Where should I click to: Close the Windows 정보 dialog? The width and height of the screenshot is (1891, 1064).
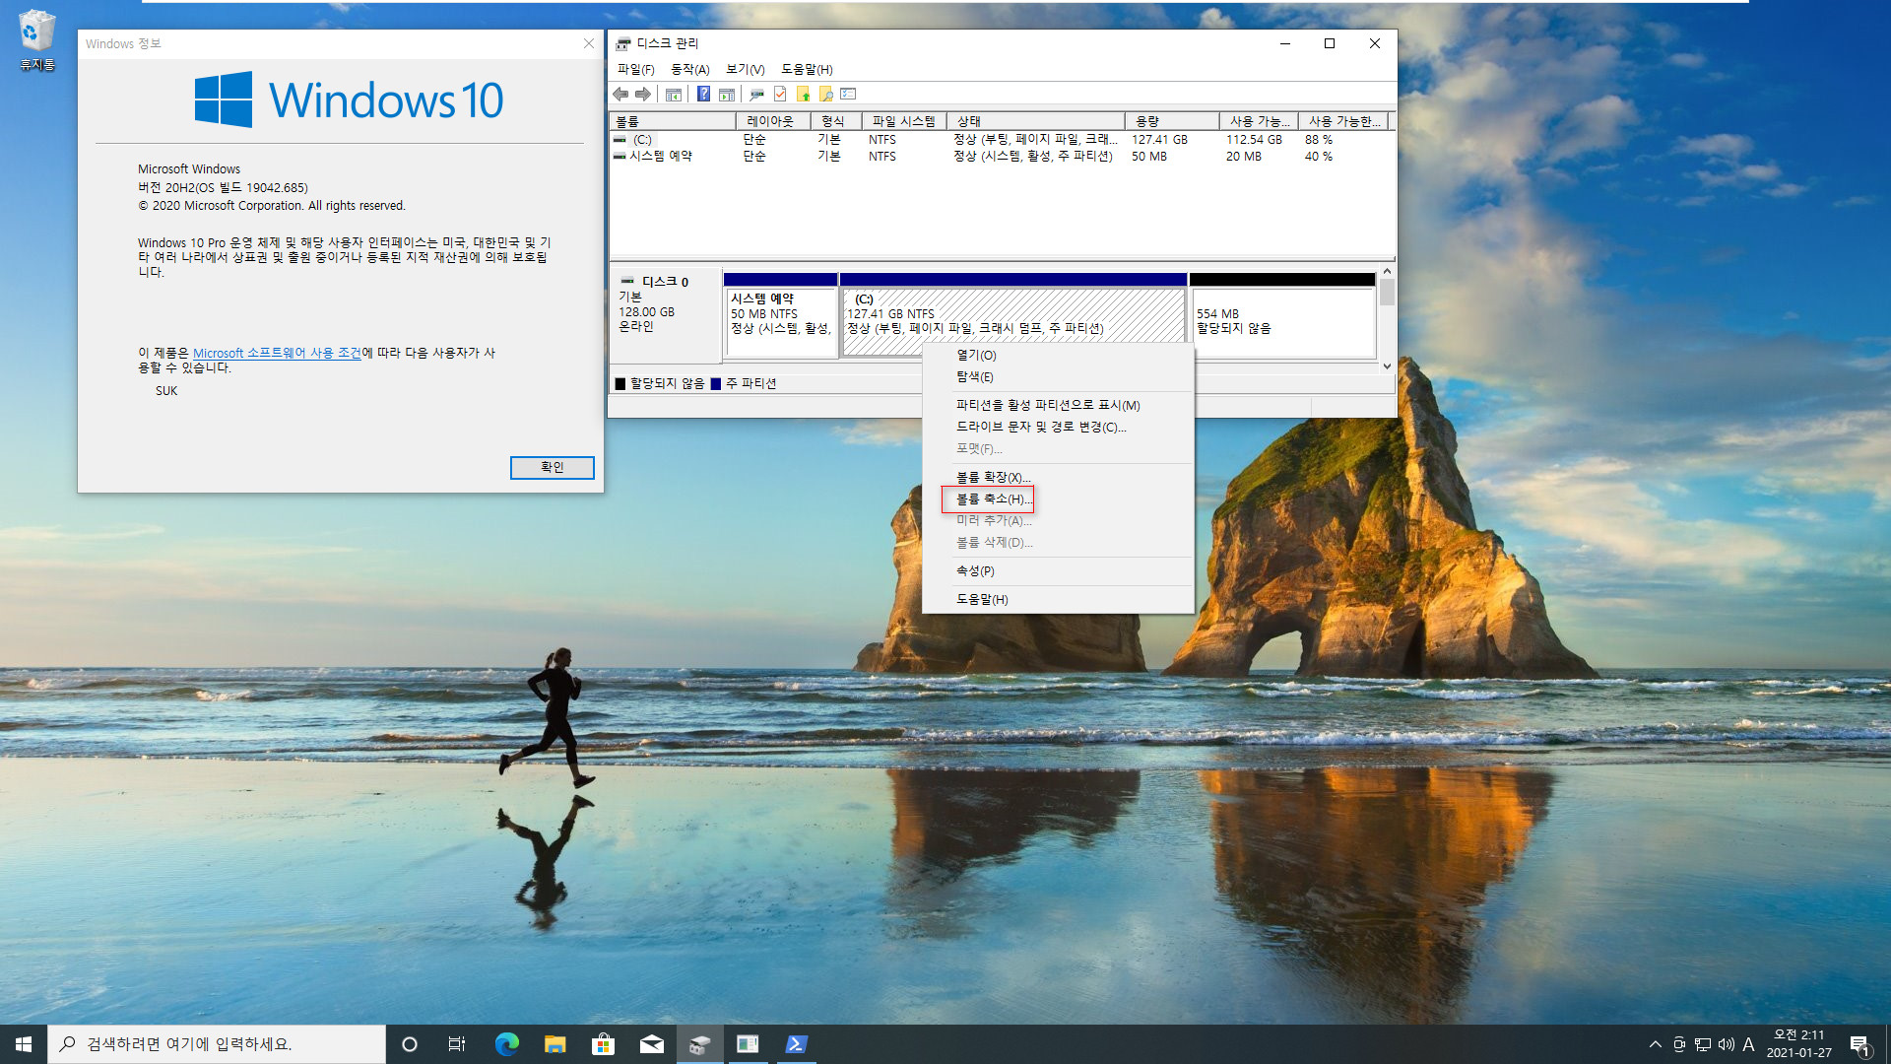tap(588, 43)
